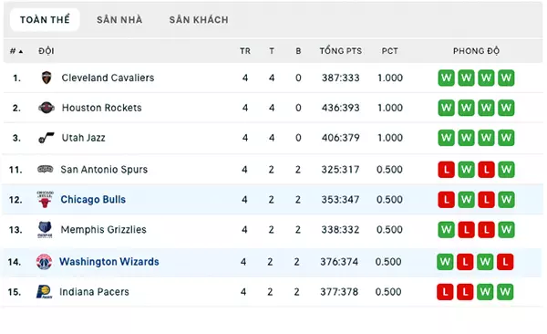Click the Cleveland Cavaliers team name
547x334 pixels.
coord(108,78)
